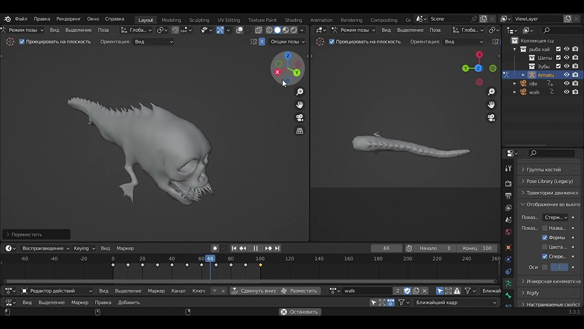Uncheck the Формы checkbox
This screenshot has width=584, height=329.
click(544, 238)
